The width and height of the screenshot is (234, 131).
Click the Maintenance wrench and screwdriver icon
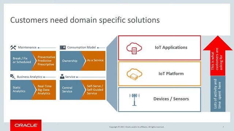[x=13, y=47]
